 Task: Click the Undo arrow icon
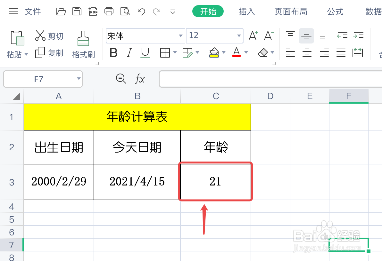141,11
